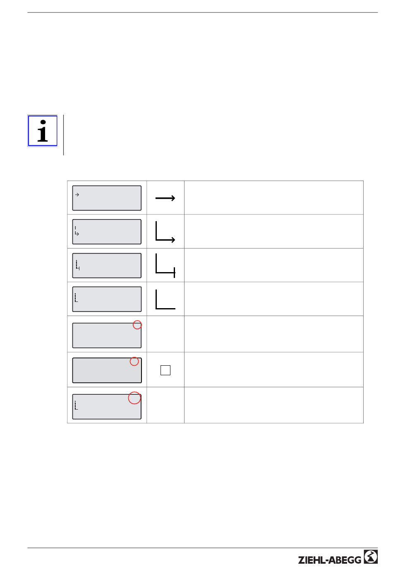Image resolution: width=393 pixels, height=567 pixels.
Task: Click the vertical line beside info icon
Action: click(x=63, y=135)
